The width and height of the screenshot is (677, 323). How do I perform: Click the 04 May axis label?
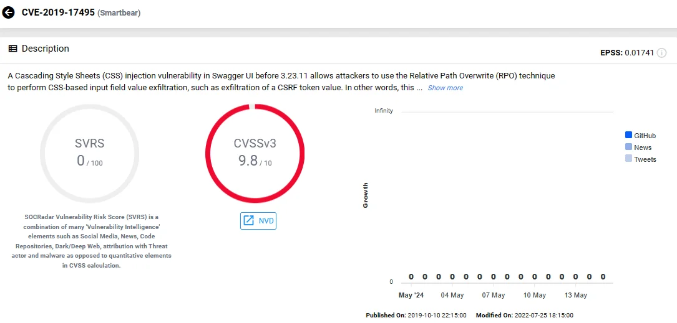pos(452,296)
